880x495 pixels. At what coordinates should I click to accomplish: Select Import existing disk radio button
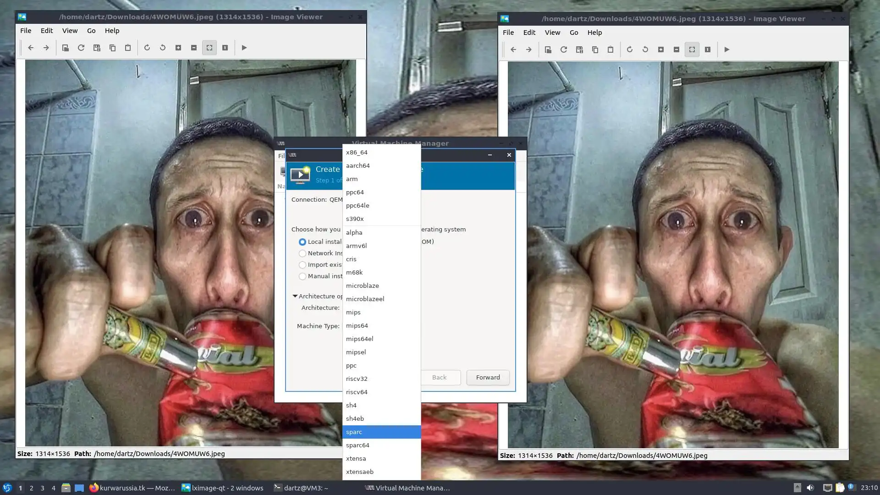(x=302, y=265)
